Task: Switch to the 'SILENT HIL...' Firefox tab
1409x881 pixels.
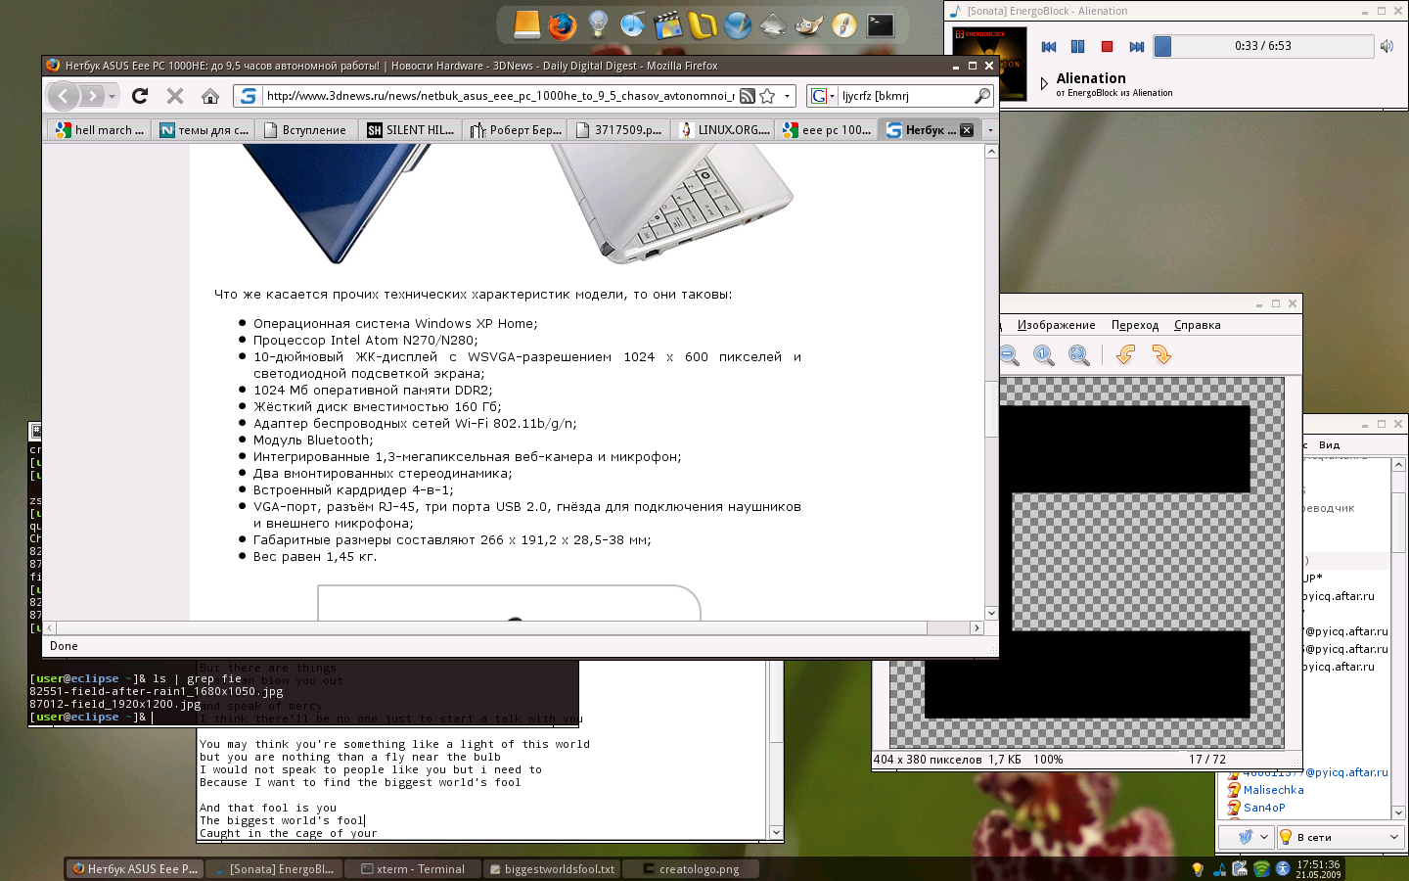Action: point(411,129)
